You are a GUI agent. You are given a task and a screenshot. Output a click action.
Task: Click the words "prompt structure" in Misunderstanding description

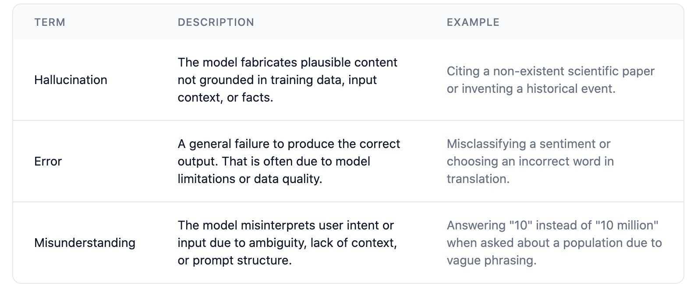coord(242,260)
